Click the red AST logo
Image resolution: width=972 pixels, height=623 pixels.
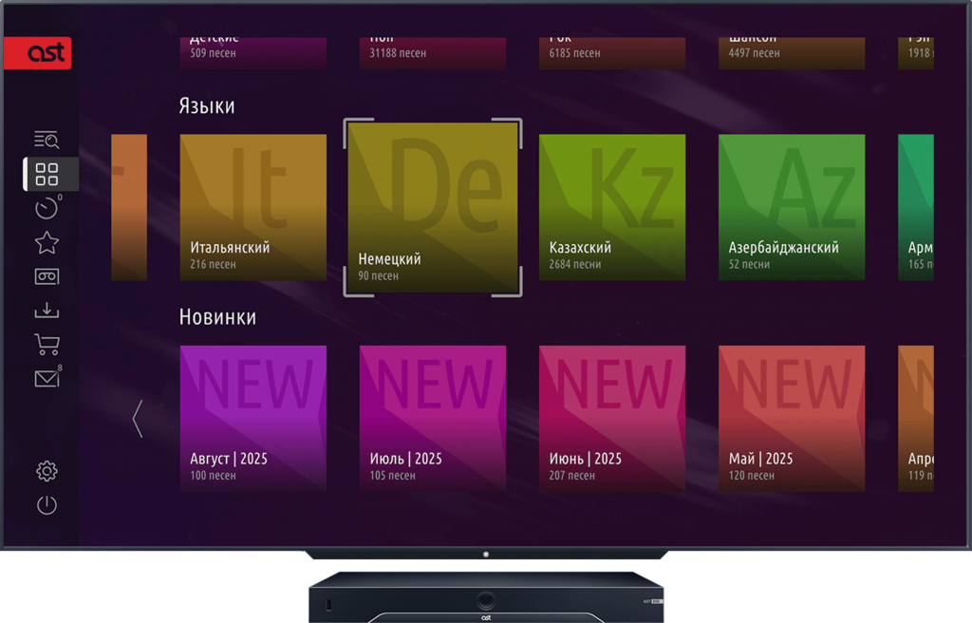pos(37,53)
